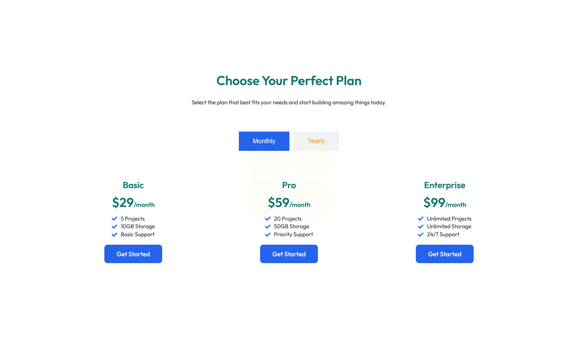Click the Basic plan heading
Screen dimensions: 578x353
point(133,185)
